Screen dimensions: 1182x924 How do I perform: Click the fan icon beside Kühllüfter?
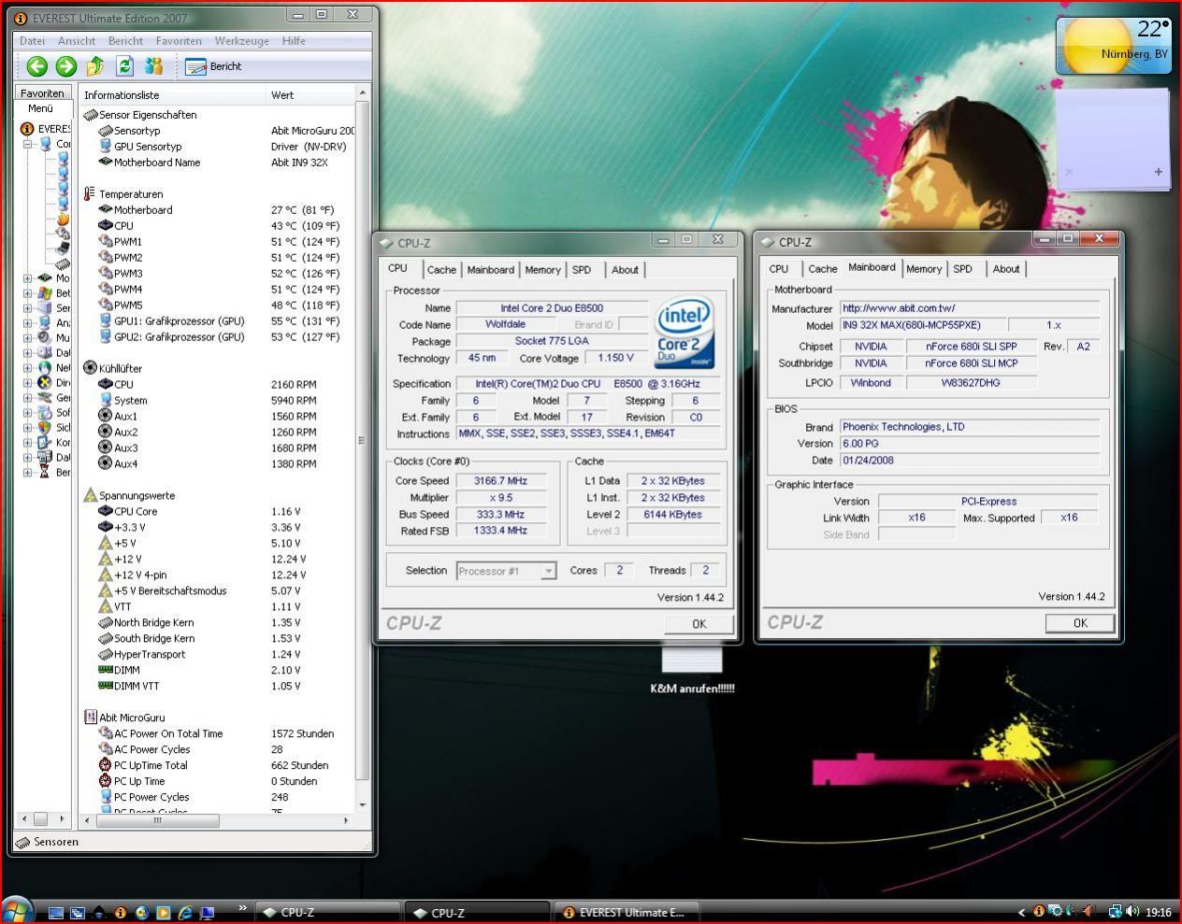[90, 368]
